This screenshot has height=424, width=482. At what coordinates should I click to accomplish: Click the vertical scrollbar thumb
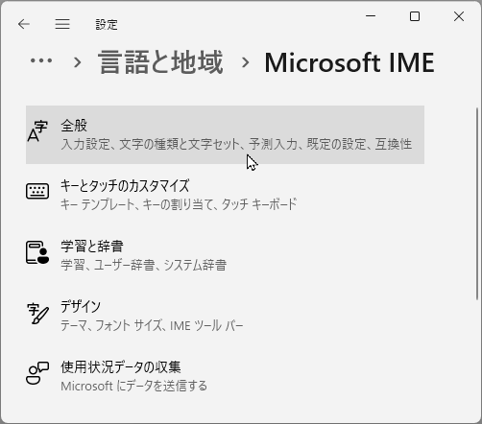pyautogui.click(x=477, y=203)
